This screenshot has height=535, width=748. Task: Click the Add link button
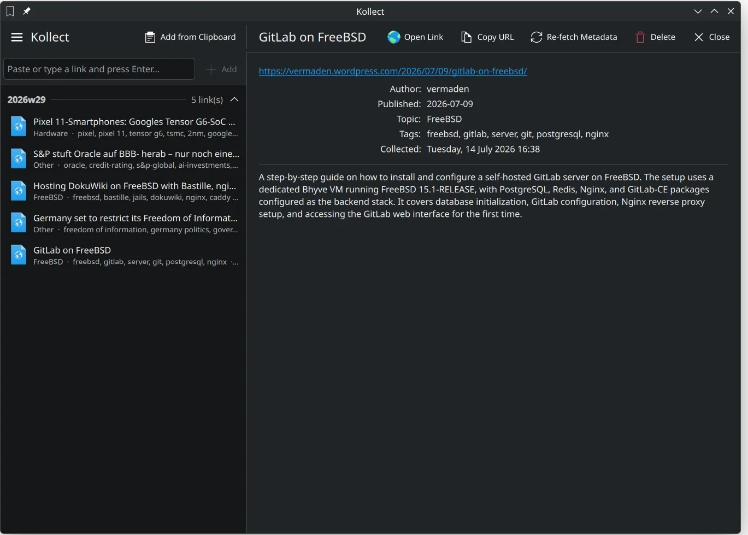[221, 69]
